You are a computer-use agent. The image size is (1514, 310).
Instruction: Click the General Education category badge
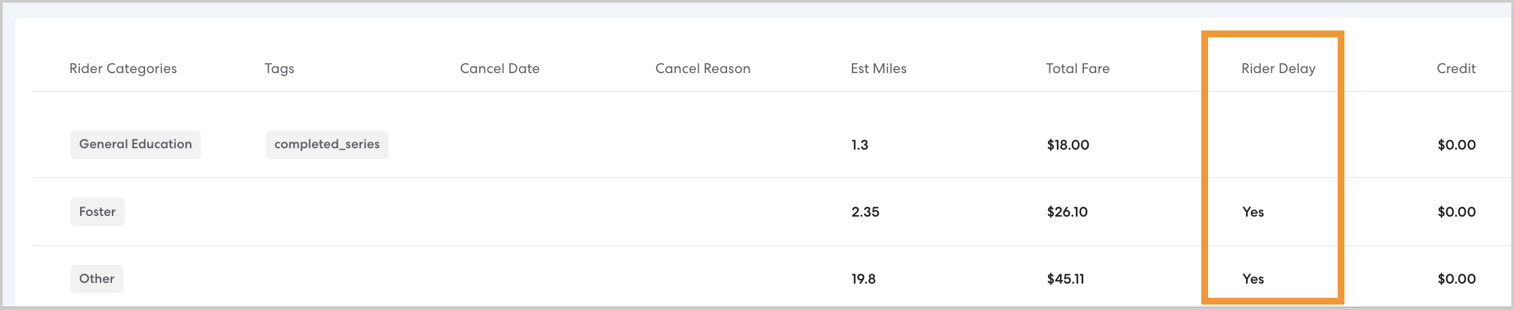(136, 144)
